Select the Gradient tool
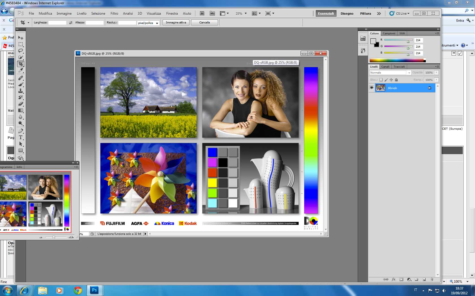The image size is (475, 296). (x=21, y=111)
